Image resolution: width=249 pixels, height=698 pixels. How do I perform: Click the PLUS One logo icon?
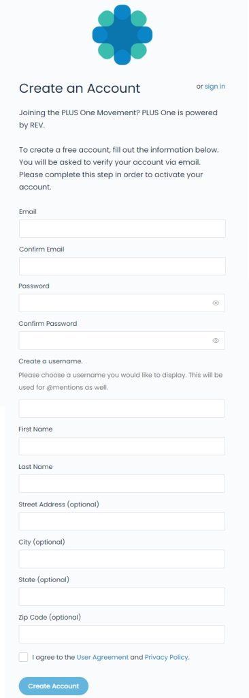[x=122, y=34]
